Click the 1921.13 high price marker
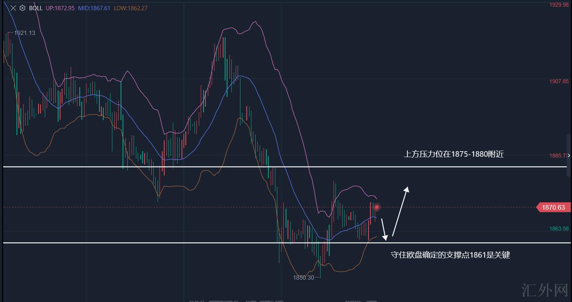Screen dimensions: 572x302 pos(24,33)
